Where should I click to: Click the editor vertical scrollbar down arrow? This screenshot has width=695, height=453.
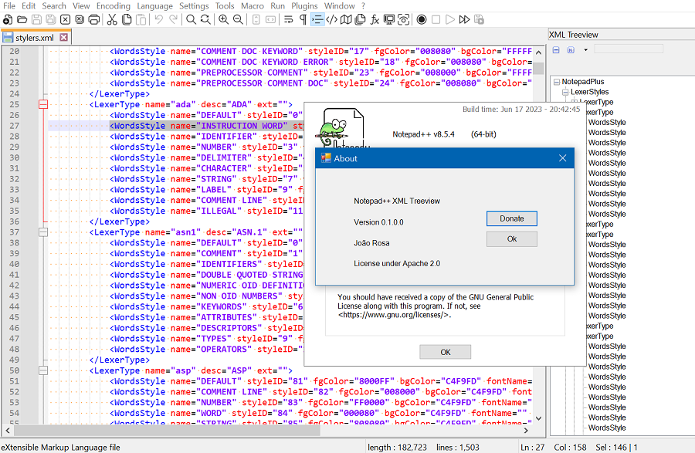(x=538, y=418)
